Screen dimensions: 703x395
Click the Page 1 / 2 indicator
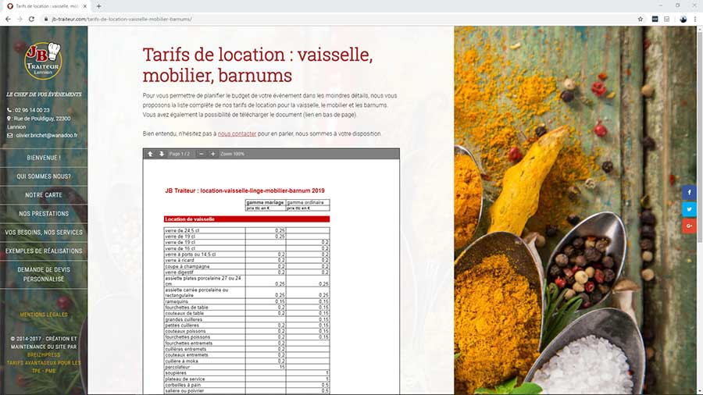click(180, 154)
